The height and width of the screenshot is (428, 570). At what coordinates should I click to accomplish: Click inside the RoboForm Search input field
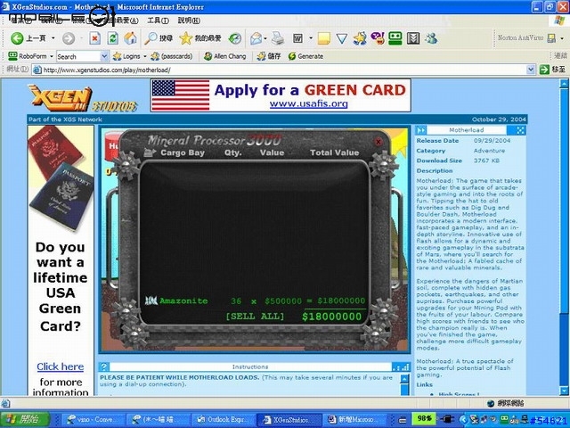(x=78, y=56)
